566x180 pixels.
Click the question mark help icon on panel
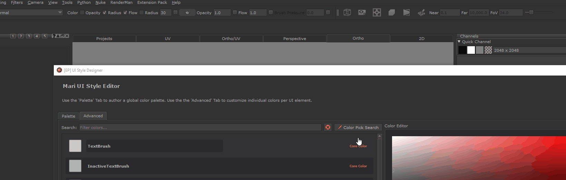point(53,36)
